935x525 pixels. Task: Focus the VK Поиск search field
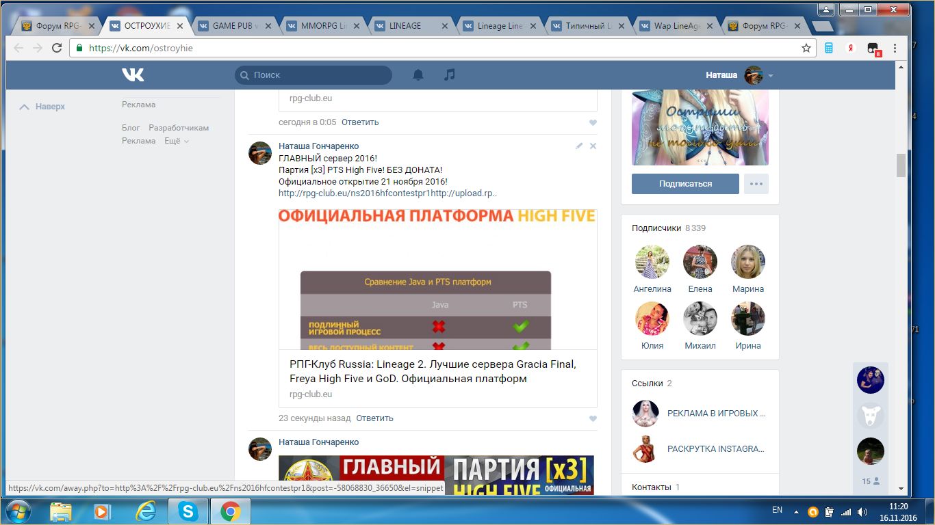click(313, 75)
